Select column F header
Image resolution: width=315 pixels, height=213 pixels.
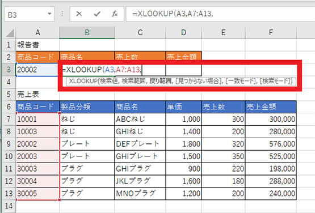[271, 32]
